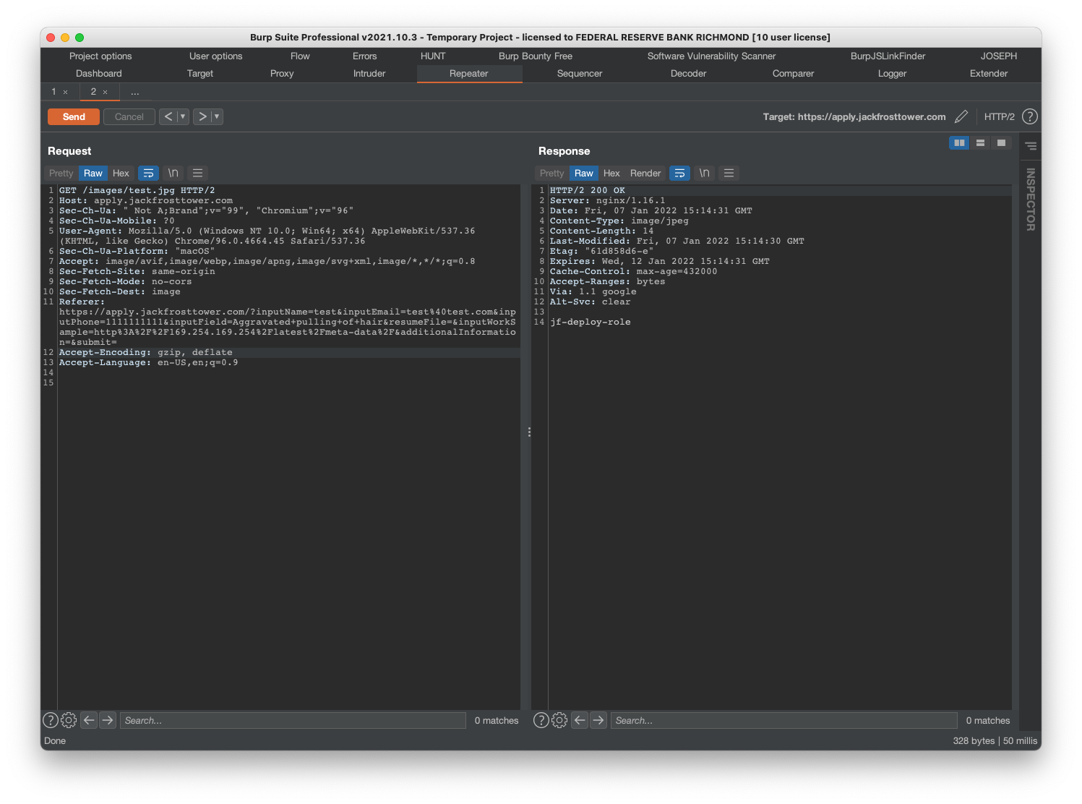Image resolution: width=1082 pixels, height=804 pixels.
Task: Open the Decoder tab
Action: (x=689, y=74)
